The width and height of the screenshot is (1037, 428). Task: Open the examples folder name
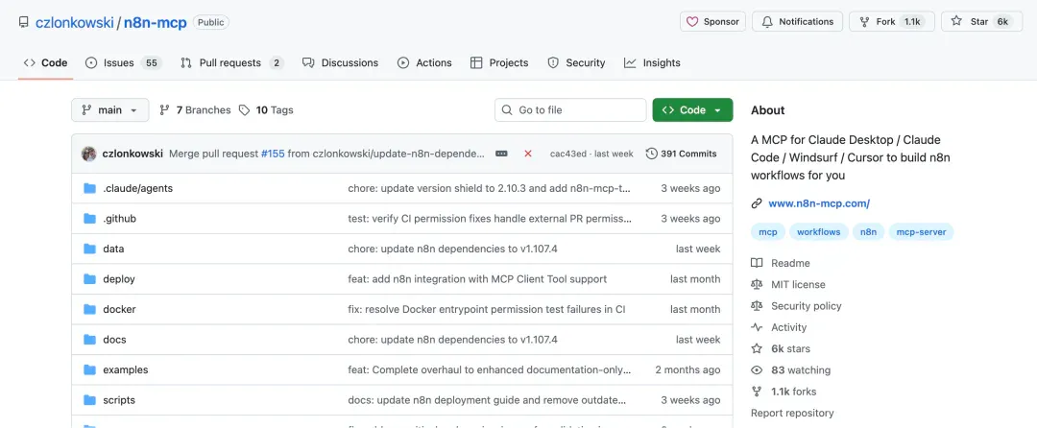(x=126, y=369)
